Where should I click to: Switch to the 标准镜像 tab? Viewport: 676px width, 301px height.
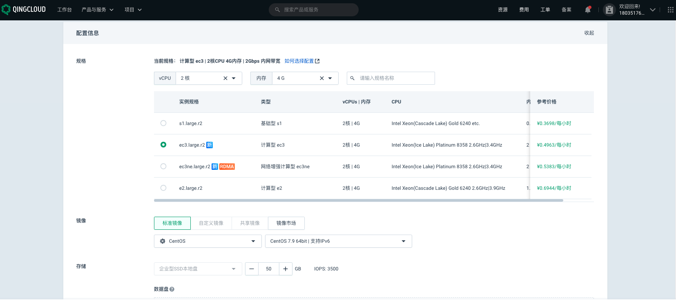pyautogui.click(x=172, y=223)
